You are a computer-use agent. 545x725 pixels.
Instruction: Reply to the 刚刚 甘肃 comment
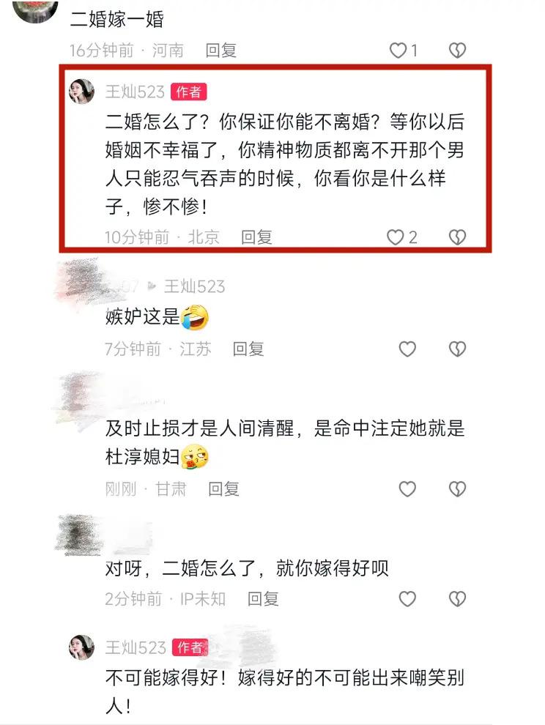[x=223, y=489]
